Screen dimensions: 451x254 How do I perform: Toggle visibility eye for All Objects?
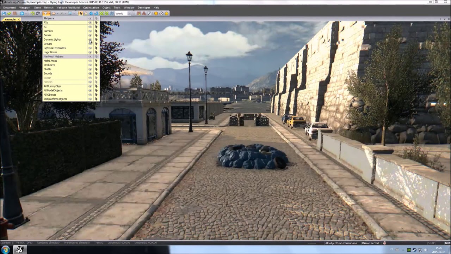(x=90, y=95)
